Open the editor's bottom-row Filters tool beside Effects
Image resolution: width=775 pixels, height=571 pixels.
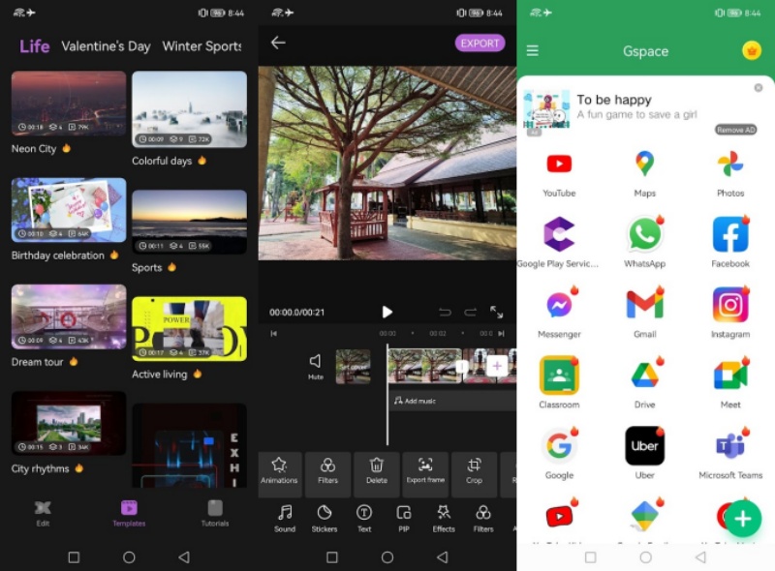[483, 519]
